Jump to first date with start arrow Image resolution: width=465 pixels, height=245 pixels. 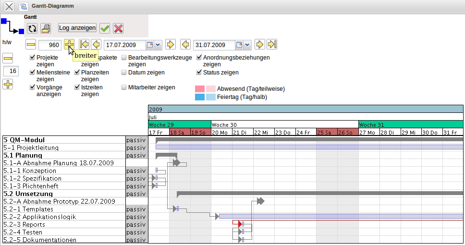pyautogui.click(x=84, y=45)
